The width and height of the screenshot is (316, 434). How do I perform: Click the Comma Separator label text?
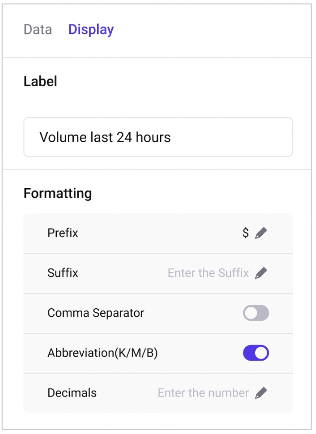pyautogui.click(x=96, y=313)
